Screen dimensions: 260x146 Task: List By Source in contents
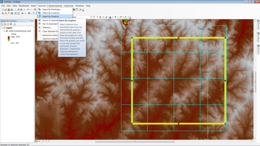[5, 24]
